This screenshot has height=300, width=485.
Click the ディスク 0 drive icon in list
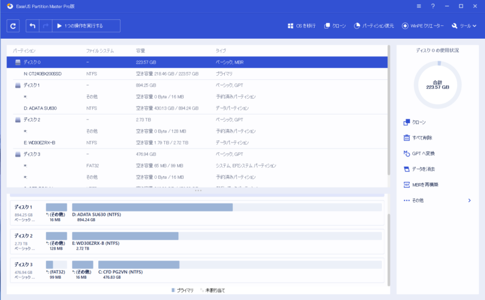pyautogui.click(x=18, y=62)
